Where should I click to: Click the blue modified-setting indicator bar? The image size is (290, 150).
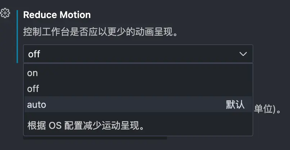(17, 36)
